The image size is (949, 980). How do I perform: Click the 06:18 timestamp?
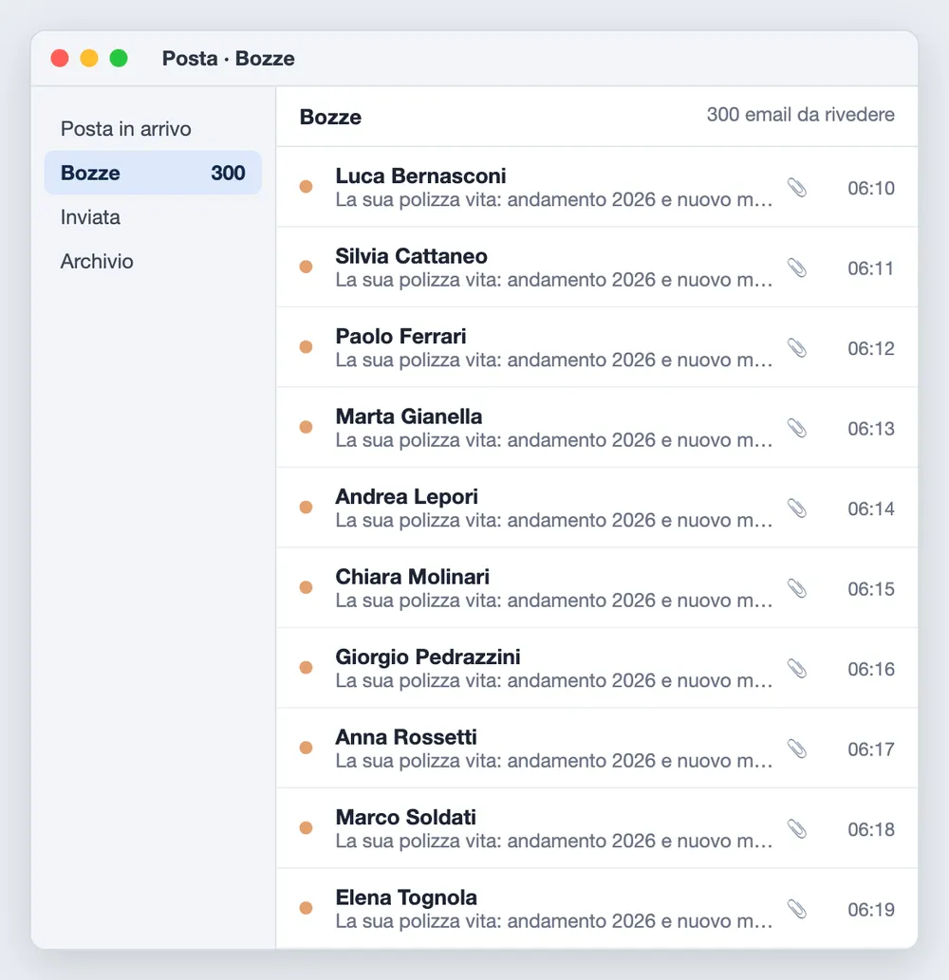pyautogui.click(x=871, y=829)
